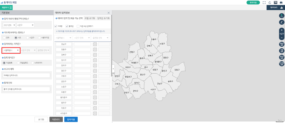The width and height of the screenshot is (285, 123).
Task: Click the save map as image icon
Action: pos(276,3)
